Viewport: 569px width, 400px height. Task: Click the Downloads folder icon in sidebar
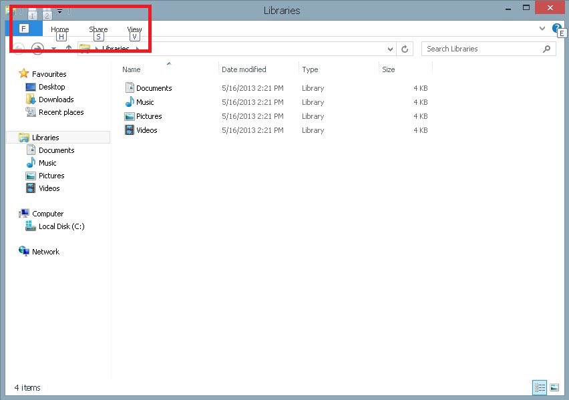[x=31, y=99]
